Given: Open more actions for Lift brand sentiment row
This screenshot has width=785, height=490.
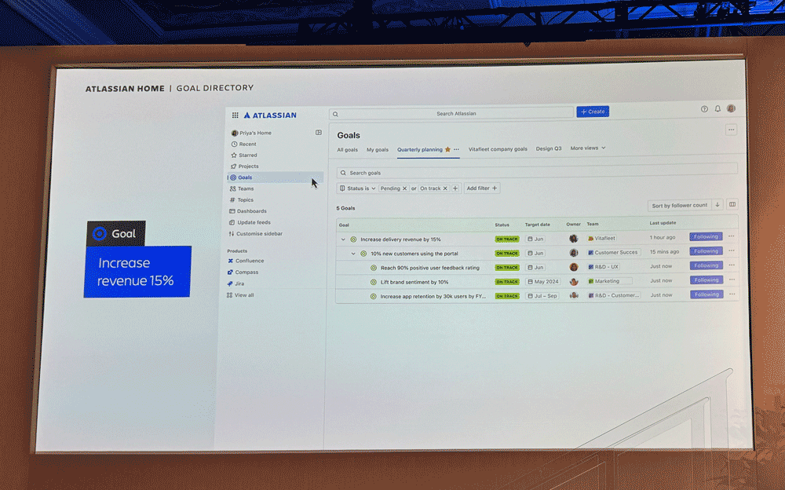Looking at the screenshot, I should click(x=732, y=280).
